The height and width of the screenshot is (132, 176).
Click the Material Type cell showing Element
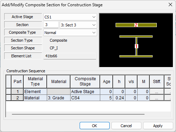tap(35, 92)
